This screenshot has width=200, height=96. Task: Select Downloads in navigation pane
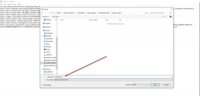[x=49, y=41]
